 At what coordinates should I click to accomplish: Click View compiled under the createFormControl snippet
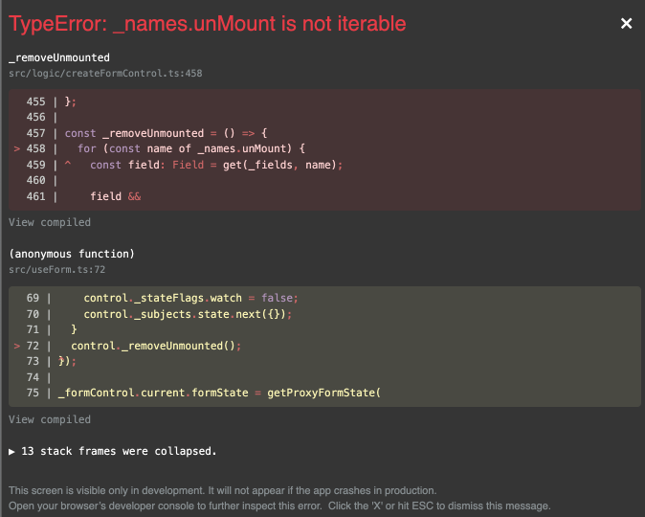click(50, 222)
